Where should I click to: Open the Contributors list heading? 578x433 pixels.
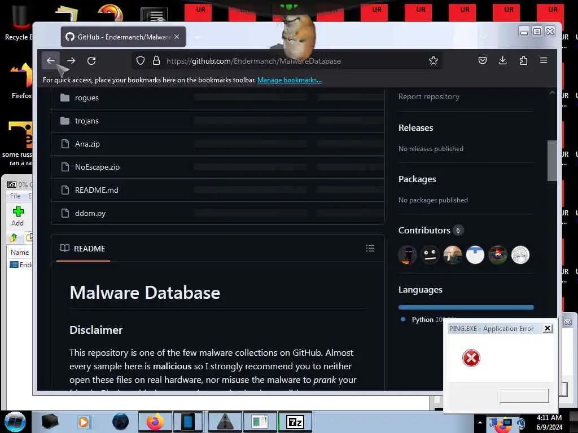[424, 230]
